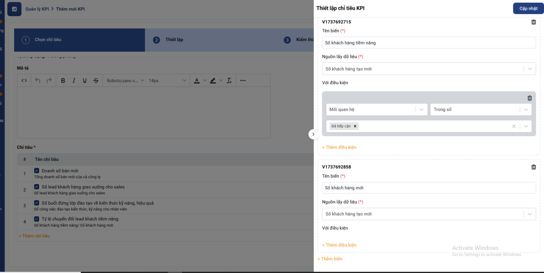
Task: Toggle bold formatting in description editor
Action: 63,80
